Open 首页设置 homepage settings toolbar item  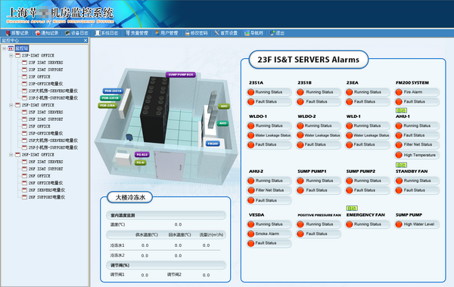(225, 33)
